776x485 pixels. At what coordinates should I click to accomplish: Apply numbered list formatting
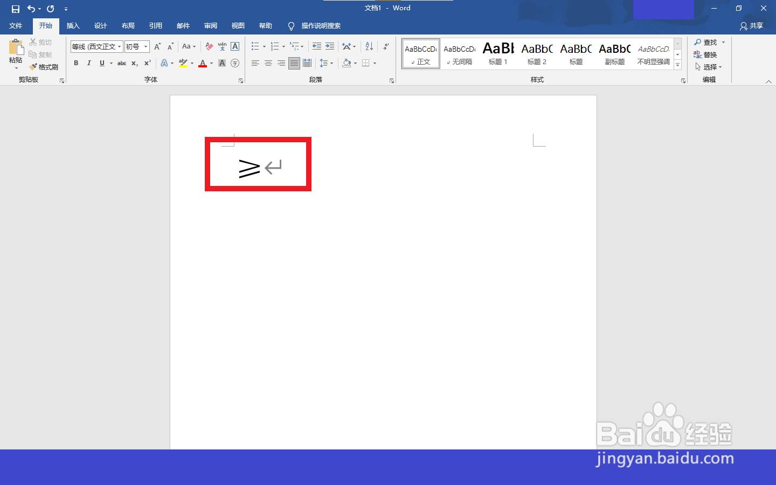(x=275, y=47)
